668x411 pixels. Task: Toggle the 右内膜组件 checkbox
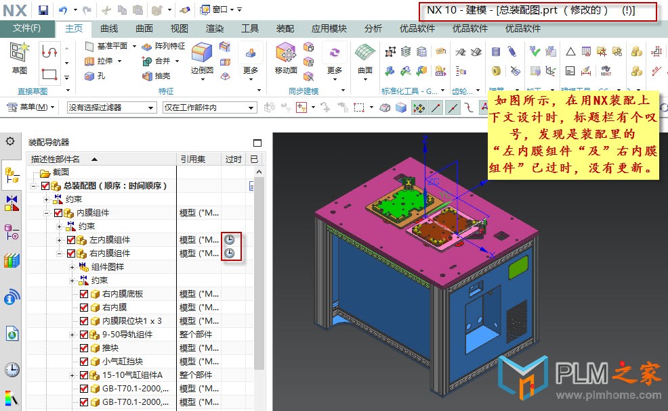point(71,253)
